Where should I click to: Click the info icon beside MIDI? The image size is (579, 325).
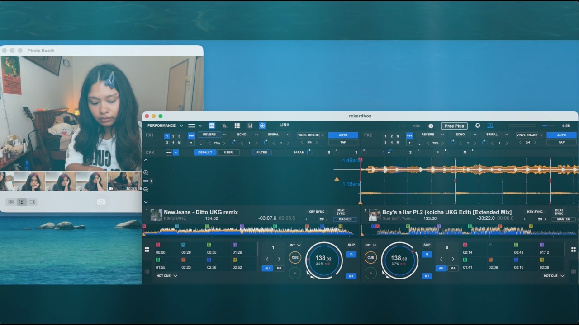[x=431, y=126]
